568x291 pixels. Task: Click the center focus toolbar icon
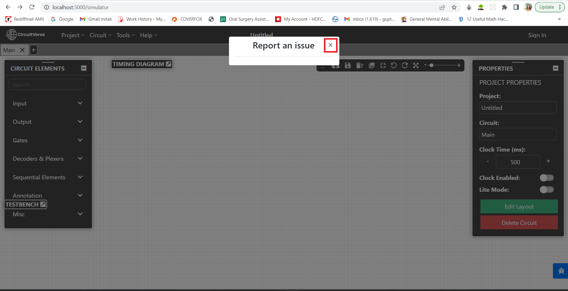click(383, 65)
